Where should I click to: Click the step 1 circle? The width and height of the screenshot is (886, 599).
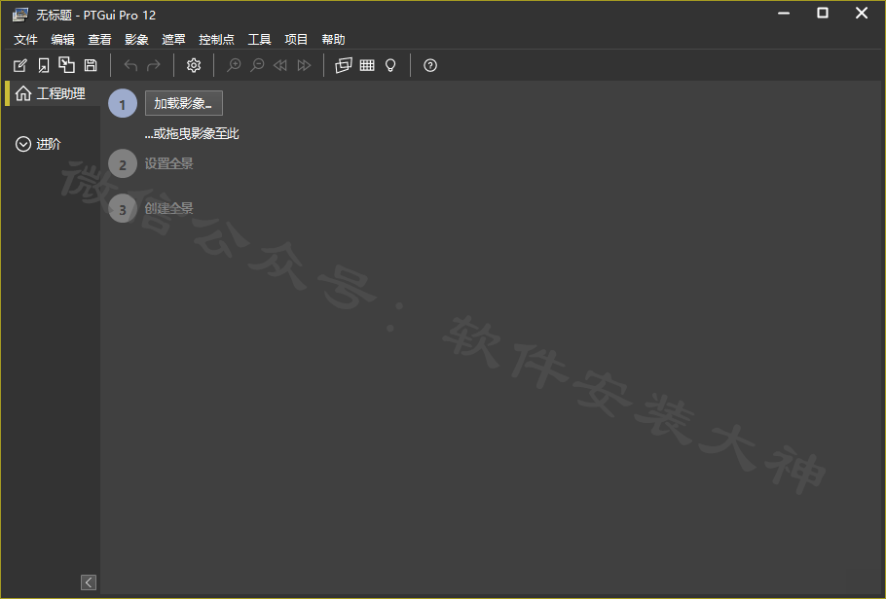tap(123, 103)
